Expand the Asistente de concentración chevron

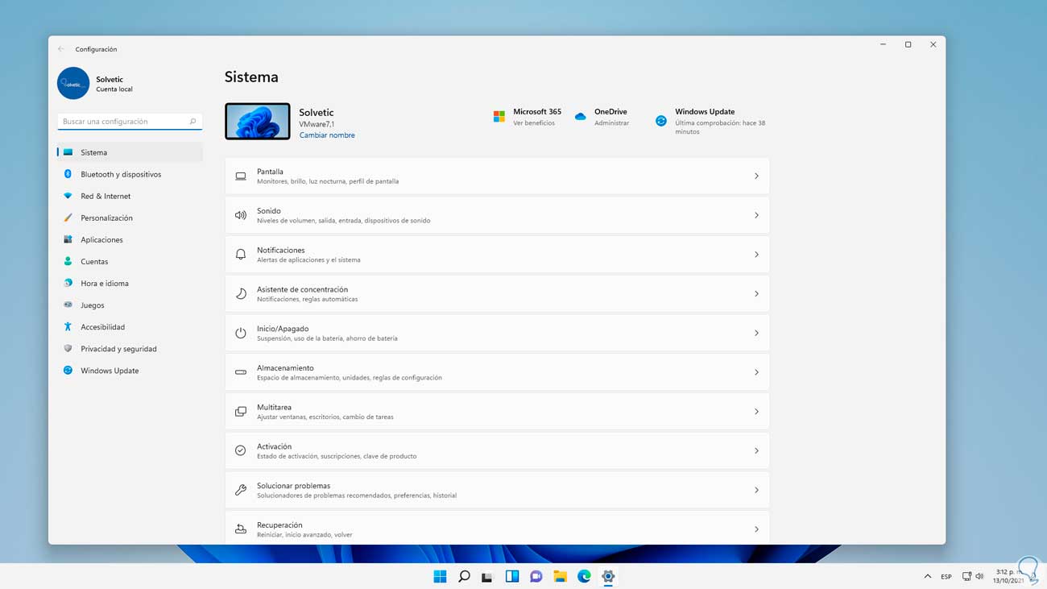click(x=756, y=294)
